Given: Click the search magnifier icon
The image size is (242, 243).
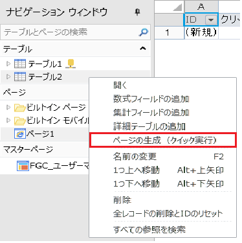Looking at the screenshot, I should 144,32.
